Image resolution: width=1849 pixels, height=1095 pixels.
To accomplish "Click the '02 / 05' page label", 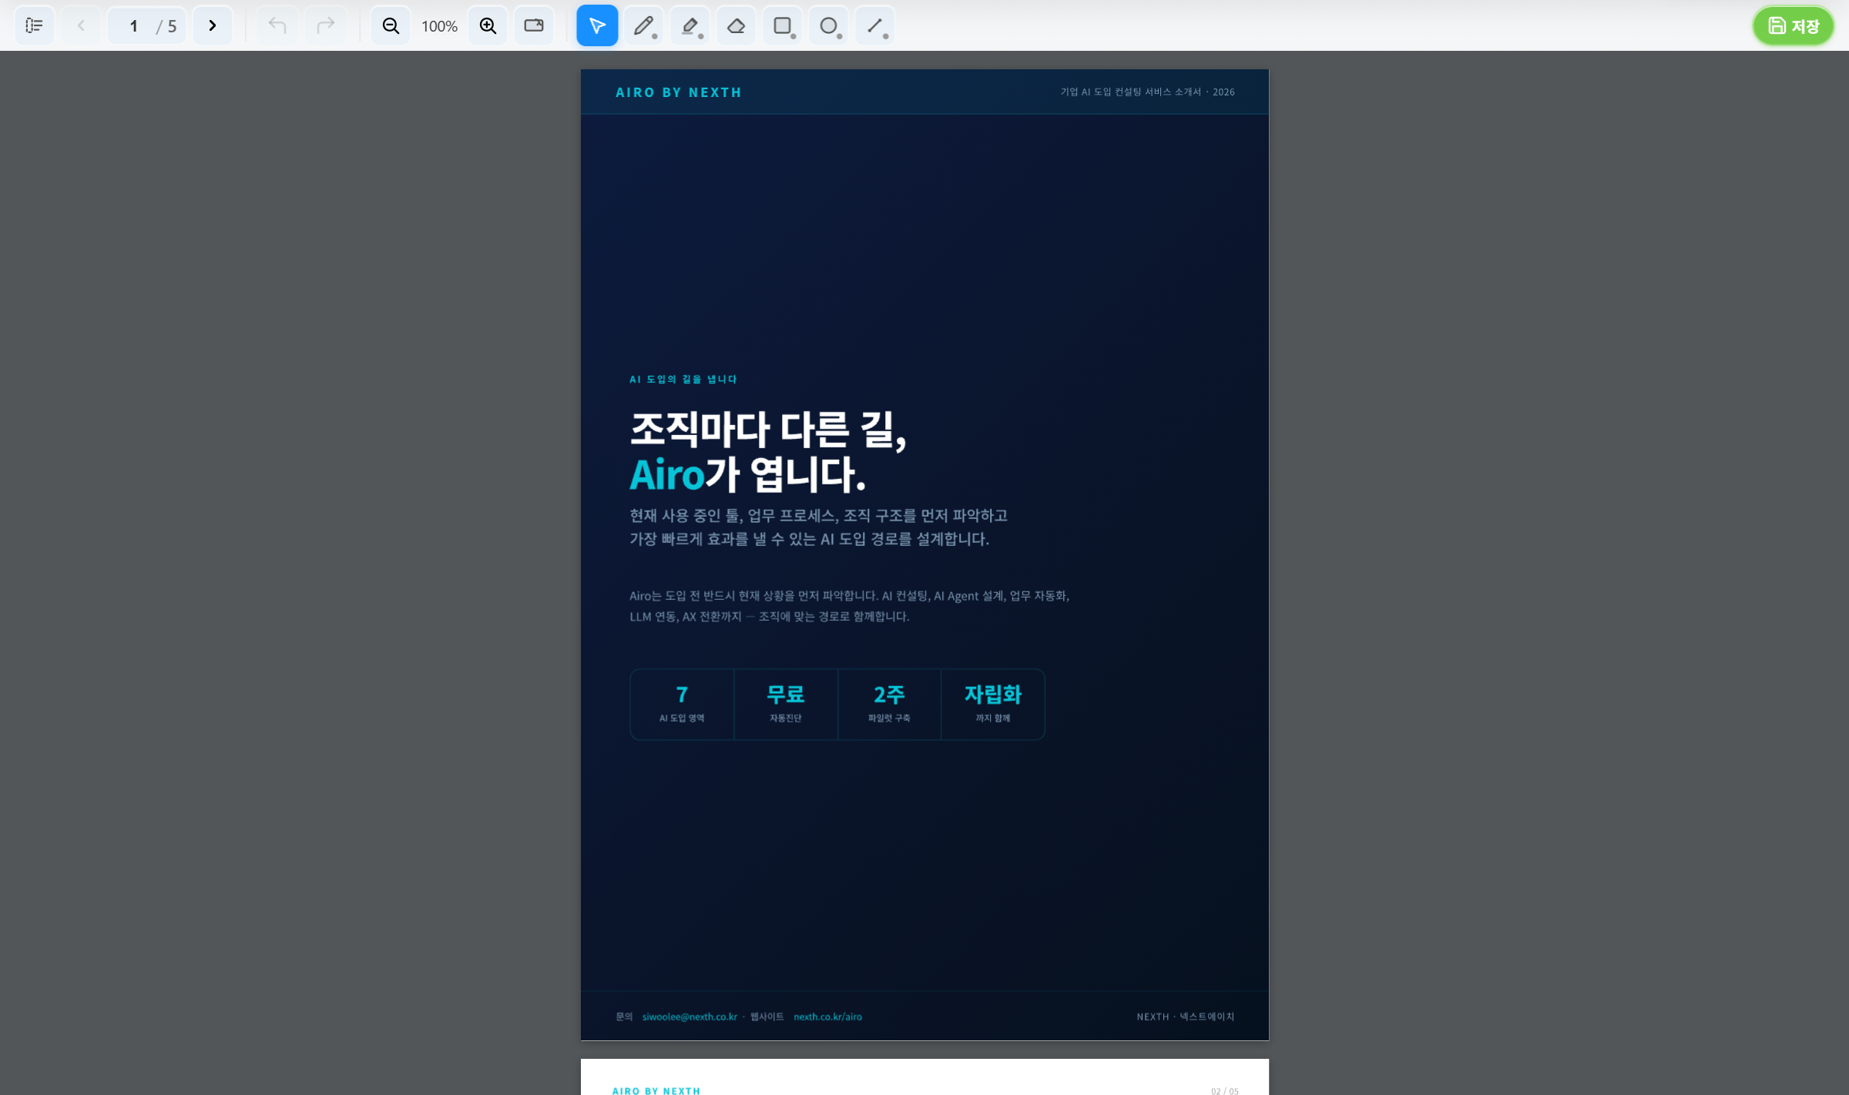I will click(1224, 1090).
